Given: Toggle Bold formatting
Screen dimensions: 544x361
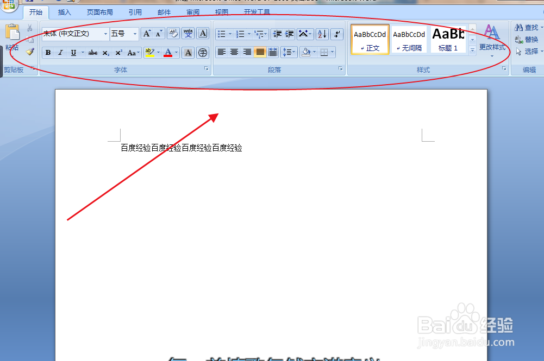Looking at the screenshot, I should 48,53.
